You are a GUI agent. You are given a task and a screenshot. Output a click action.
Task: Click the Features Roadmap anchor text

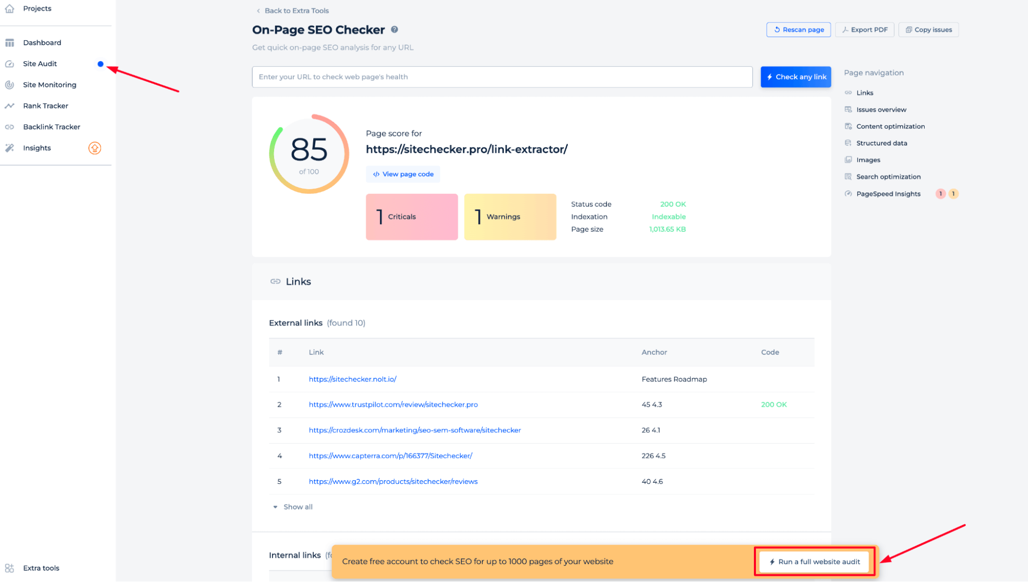point(674,379)
